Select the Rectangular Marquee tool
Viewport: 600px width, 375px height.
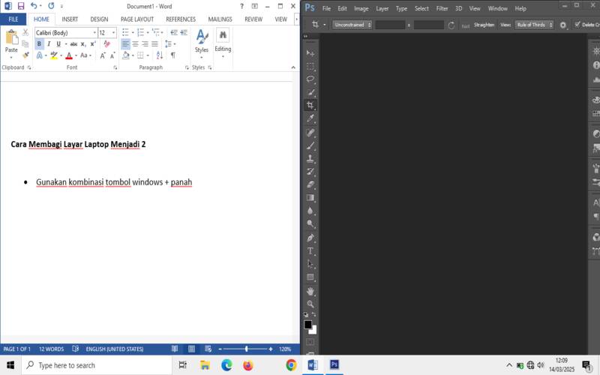[310, 66]
